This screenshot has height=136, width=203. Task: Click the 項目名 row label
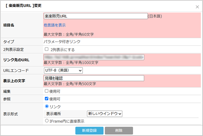11,25
